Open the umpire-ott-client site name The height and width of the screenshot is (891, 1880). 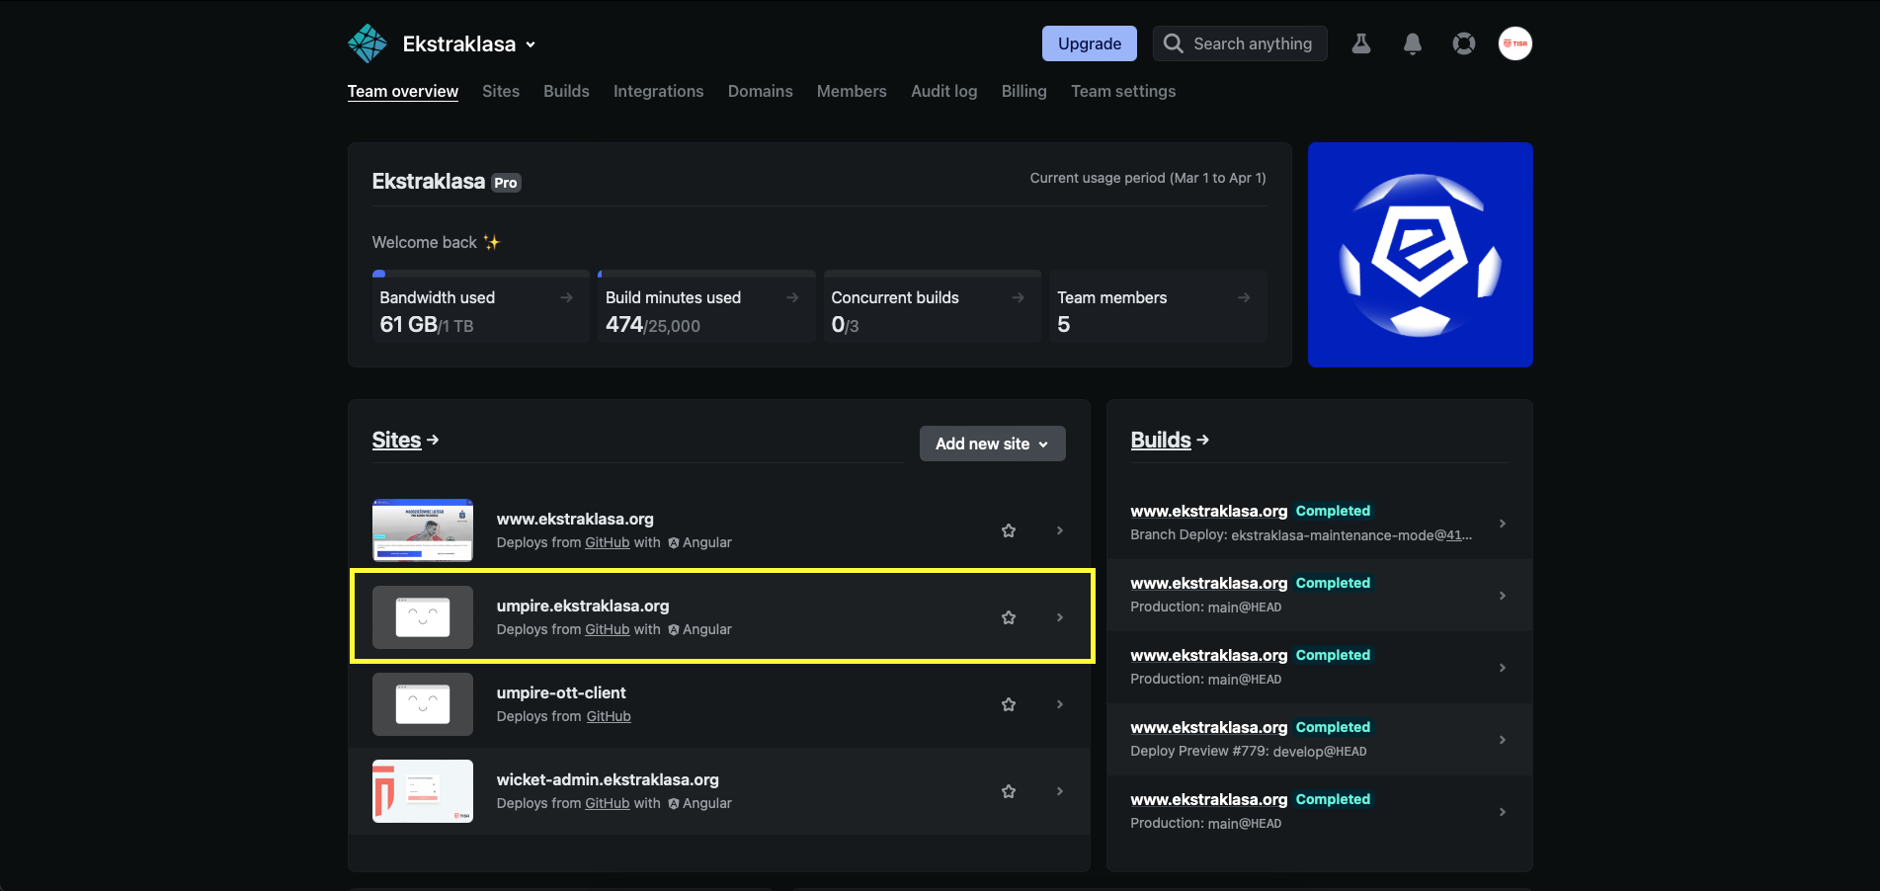click(x=561, y=692)
